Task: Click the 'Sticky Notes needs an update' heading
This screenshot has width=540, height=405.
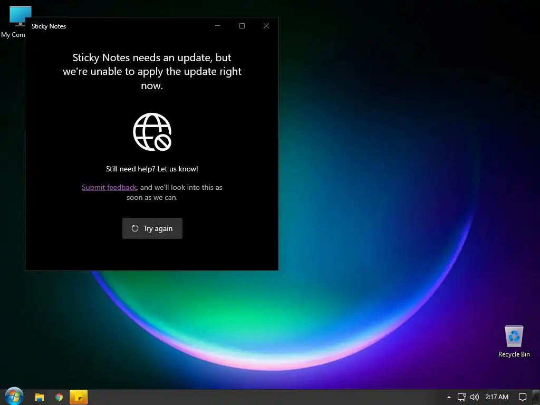Action: coord(152,71)
